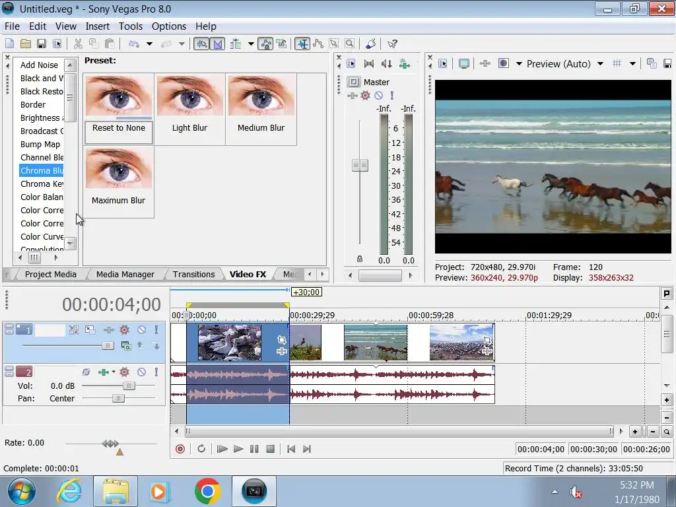Switch to the Project Media tab
The width and height of the screenshot is (676, 507).
tap(50, 274)
